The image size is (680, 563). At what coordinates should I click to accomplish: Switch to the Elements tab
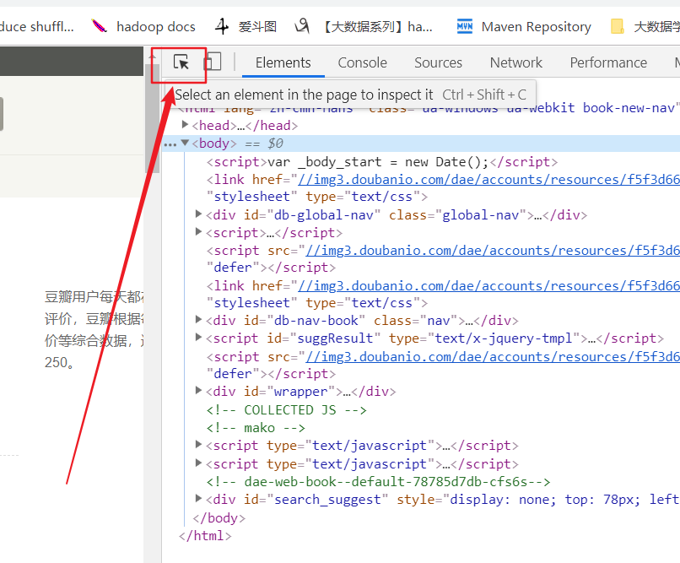click(283, 63)
